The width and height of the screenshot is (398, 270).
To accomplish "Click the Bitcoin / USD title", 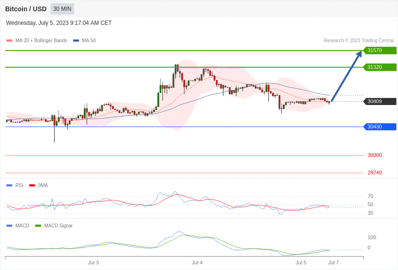I will [x=26, y=9].
